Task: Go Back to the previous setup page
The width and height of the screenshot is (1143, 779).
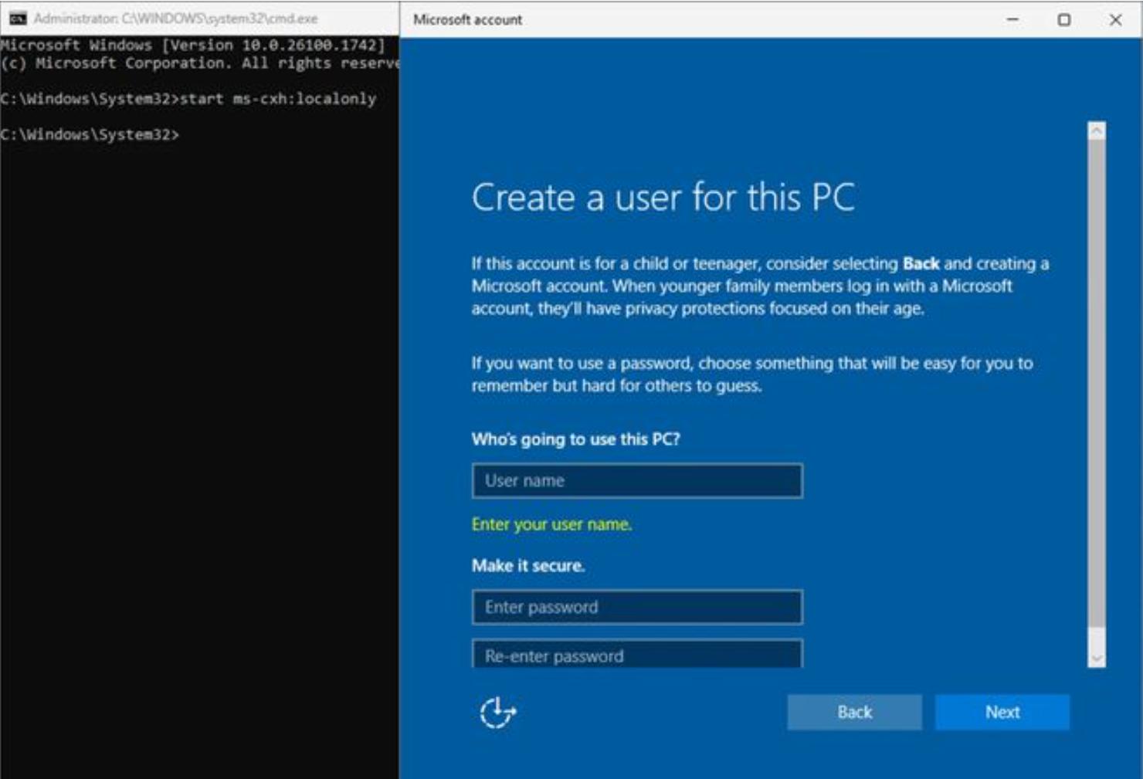Action: tap(854, 712)
